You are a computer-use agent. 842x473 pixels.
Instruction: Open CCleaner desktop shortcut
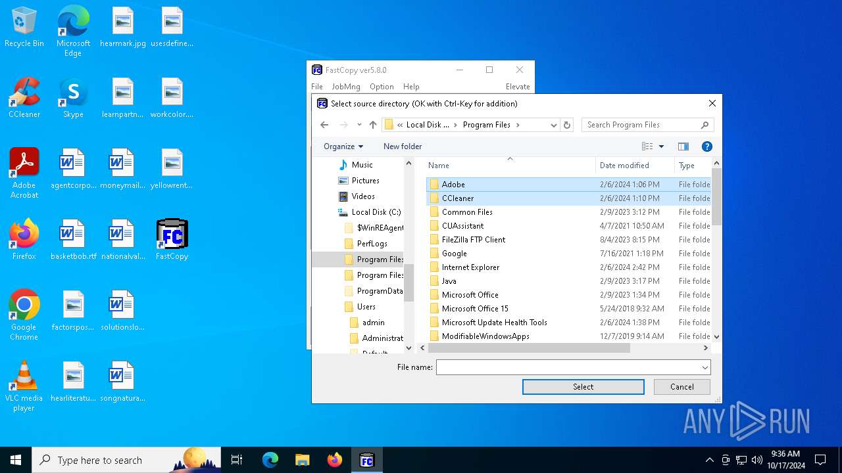[24, 99]
